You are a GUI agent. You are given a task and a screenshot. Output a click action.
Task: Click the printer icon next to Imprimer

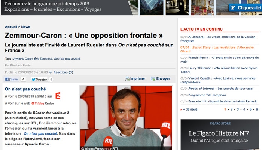coord(127,78)
